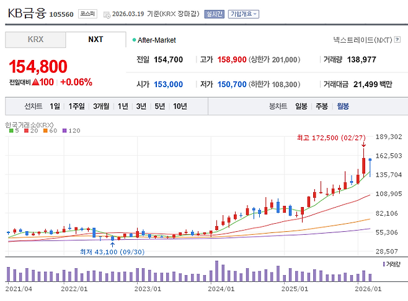This screenshot has width=408, height=301.
Task: Click the KB금융 stock name heading
Action: tap(26, 13)
